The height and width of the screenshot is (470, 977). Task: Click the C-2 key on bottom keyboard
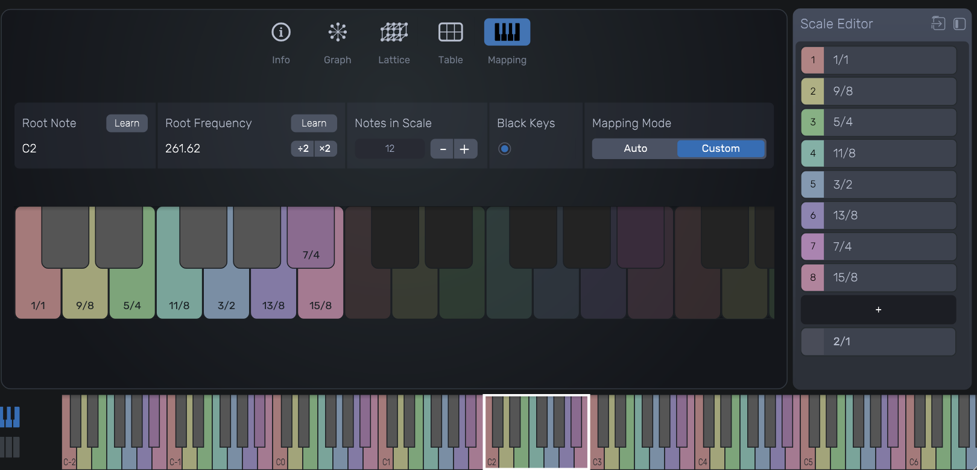pos(69,458)
